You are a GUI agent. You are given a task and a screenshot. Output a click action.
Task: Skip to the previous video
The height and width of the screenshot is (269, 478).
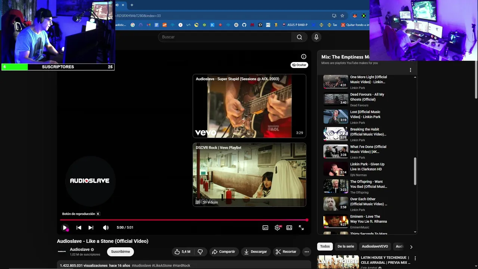(x=79, y=228)
